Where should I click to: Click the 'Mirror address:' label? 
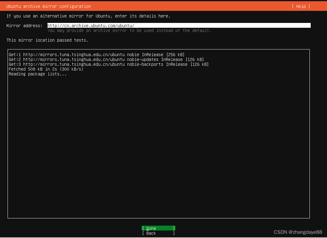(x=24, y=26)
